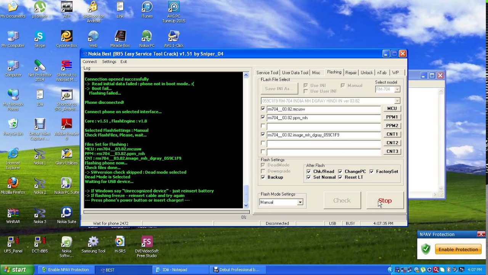The height and width of the screenshot is (275, 488).
Task: Open the Recycle Bin icon
Action: [x=13, y=127]
